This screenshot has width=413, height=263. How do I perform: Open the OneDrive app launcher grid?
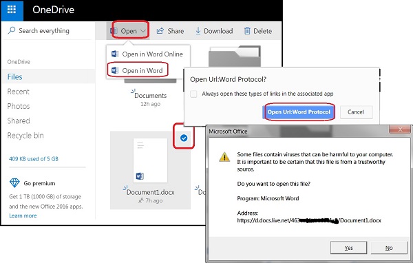coord(12,10)
